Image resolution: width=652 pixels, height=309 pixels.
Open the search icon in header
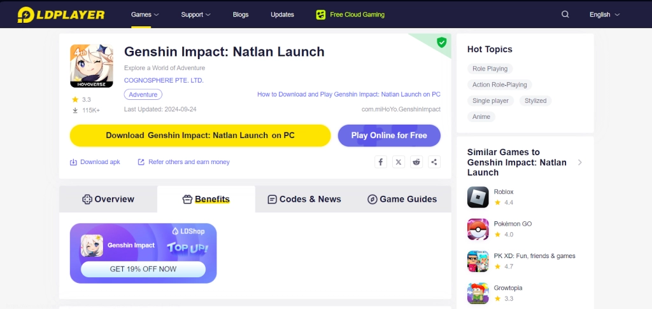coord(565,15)
